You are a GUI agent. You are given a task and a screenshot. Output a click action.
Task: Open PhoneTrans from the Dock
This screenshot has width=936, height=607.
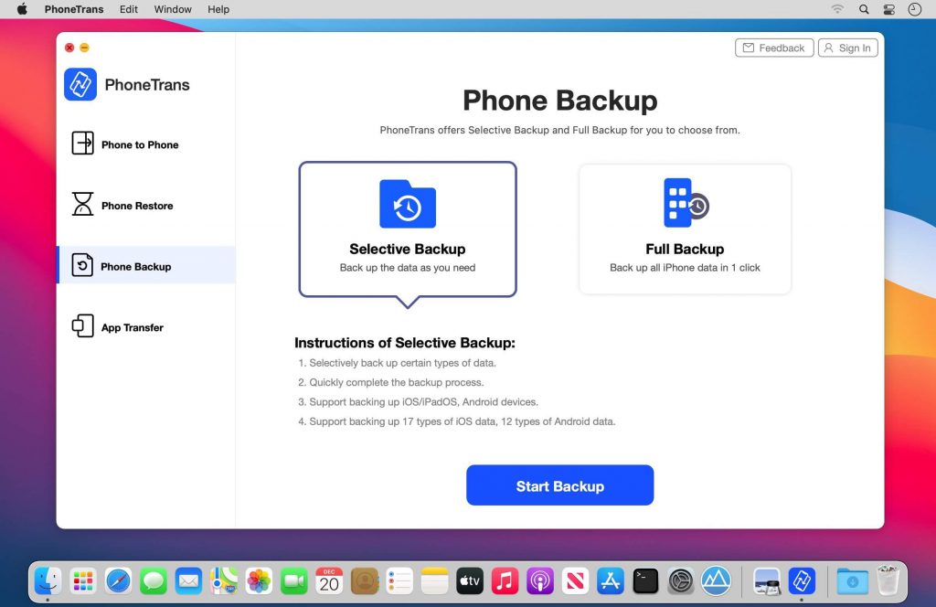803,580
